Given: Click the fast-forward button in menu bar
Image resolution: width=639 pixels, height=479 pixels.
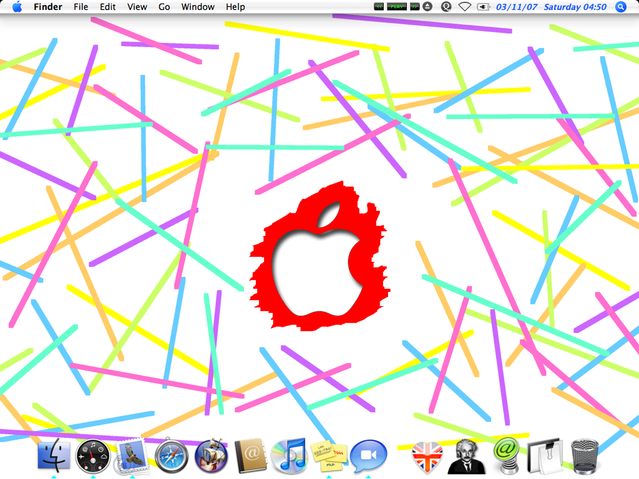Looking at the screenshot, I should (415, 6).
